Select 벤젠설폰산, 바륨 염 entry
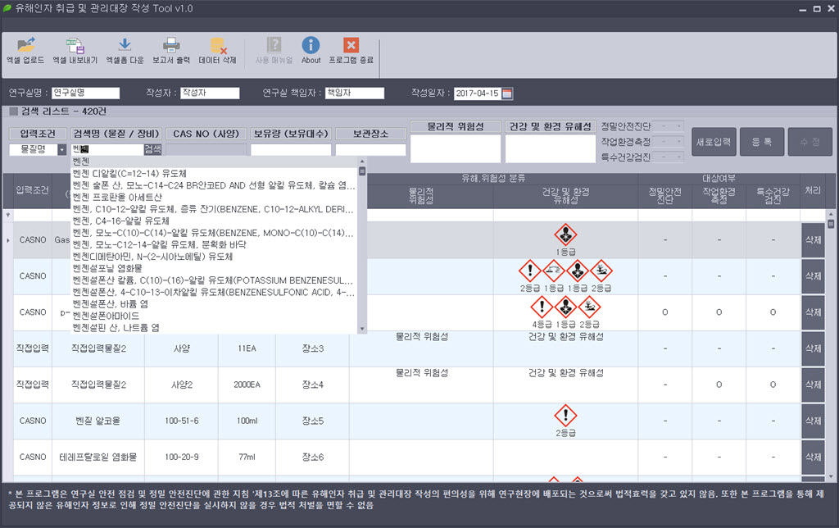 click(214, 303)
